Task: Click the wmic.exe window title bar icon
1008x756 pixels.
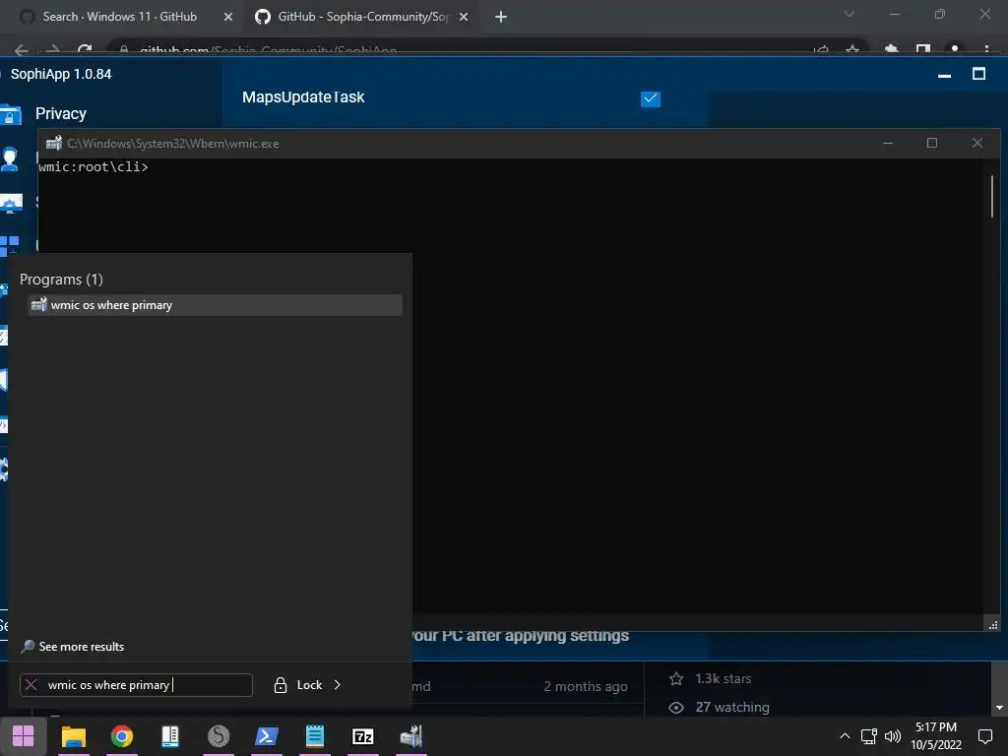Action: click(x=54, y=143)
